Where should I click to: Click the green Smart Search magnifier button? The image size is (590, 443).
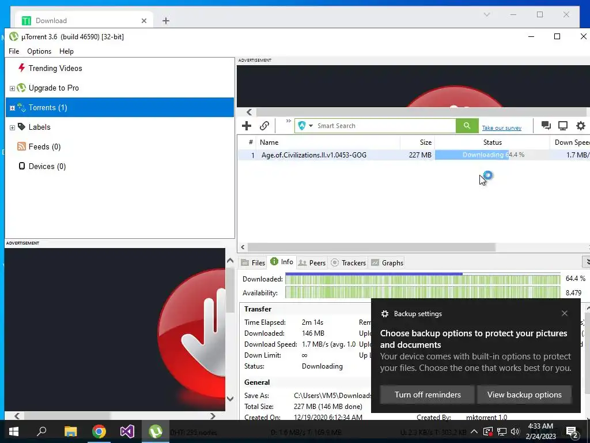coord(467,126)
